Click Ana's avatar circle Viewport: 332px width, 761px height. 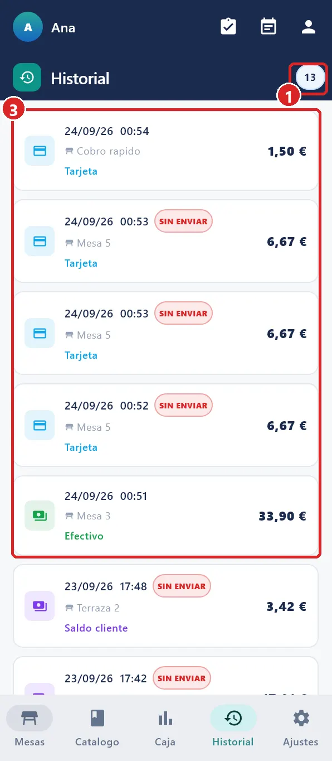28,27
